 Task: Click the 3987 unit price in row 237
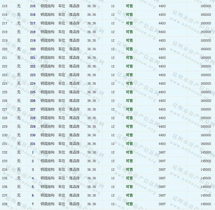[x=162, y=195]
